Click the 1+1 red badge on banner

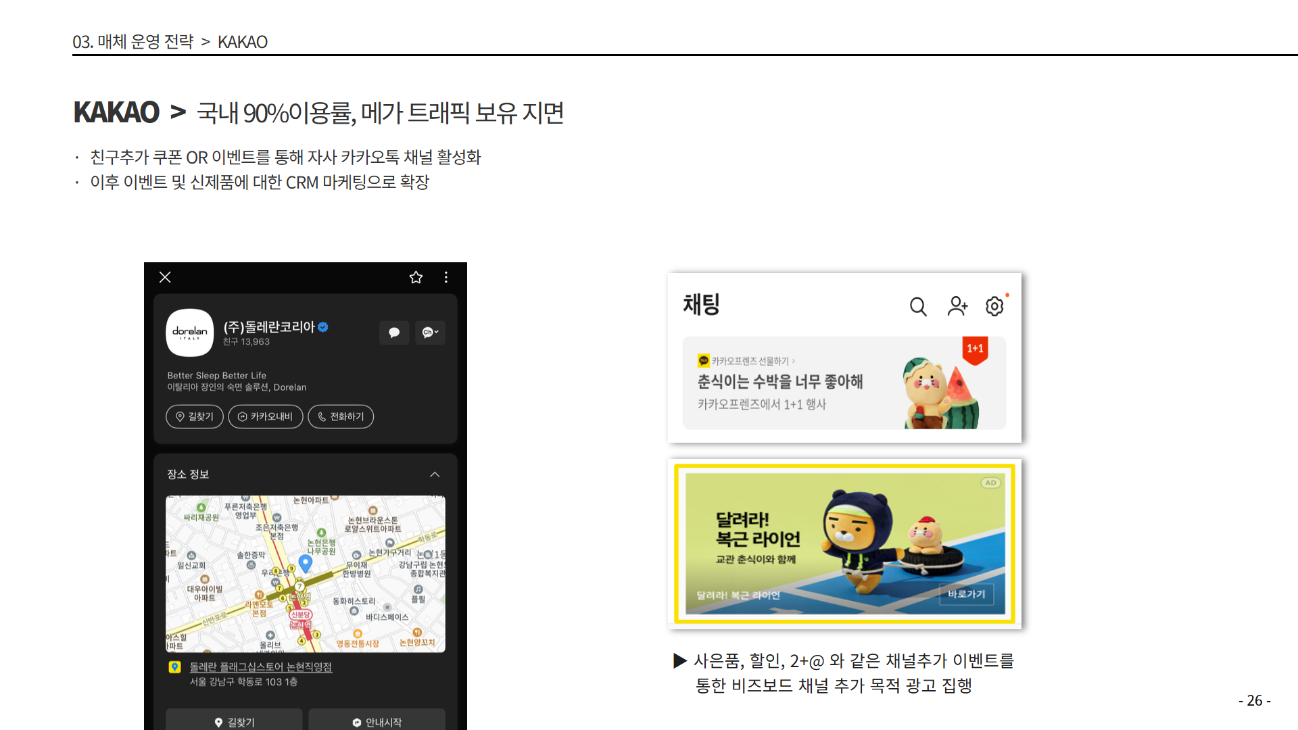click(x=975, y=349)
